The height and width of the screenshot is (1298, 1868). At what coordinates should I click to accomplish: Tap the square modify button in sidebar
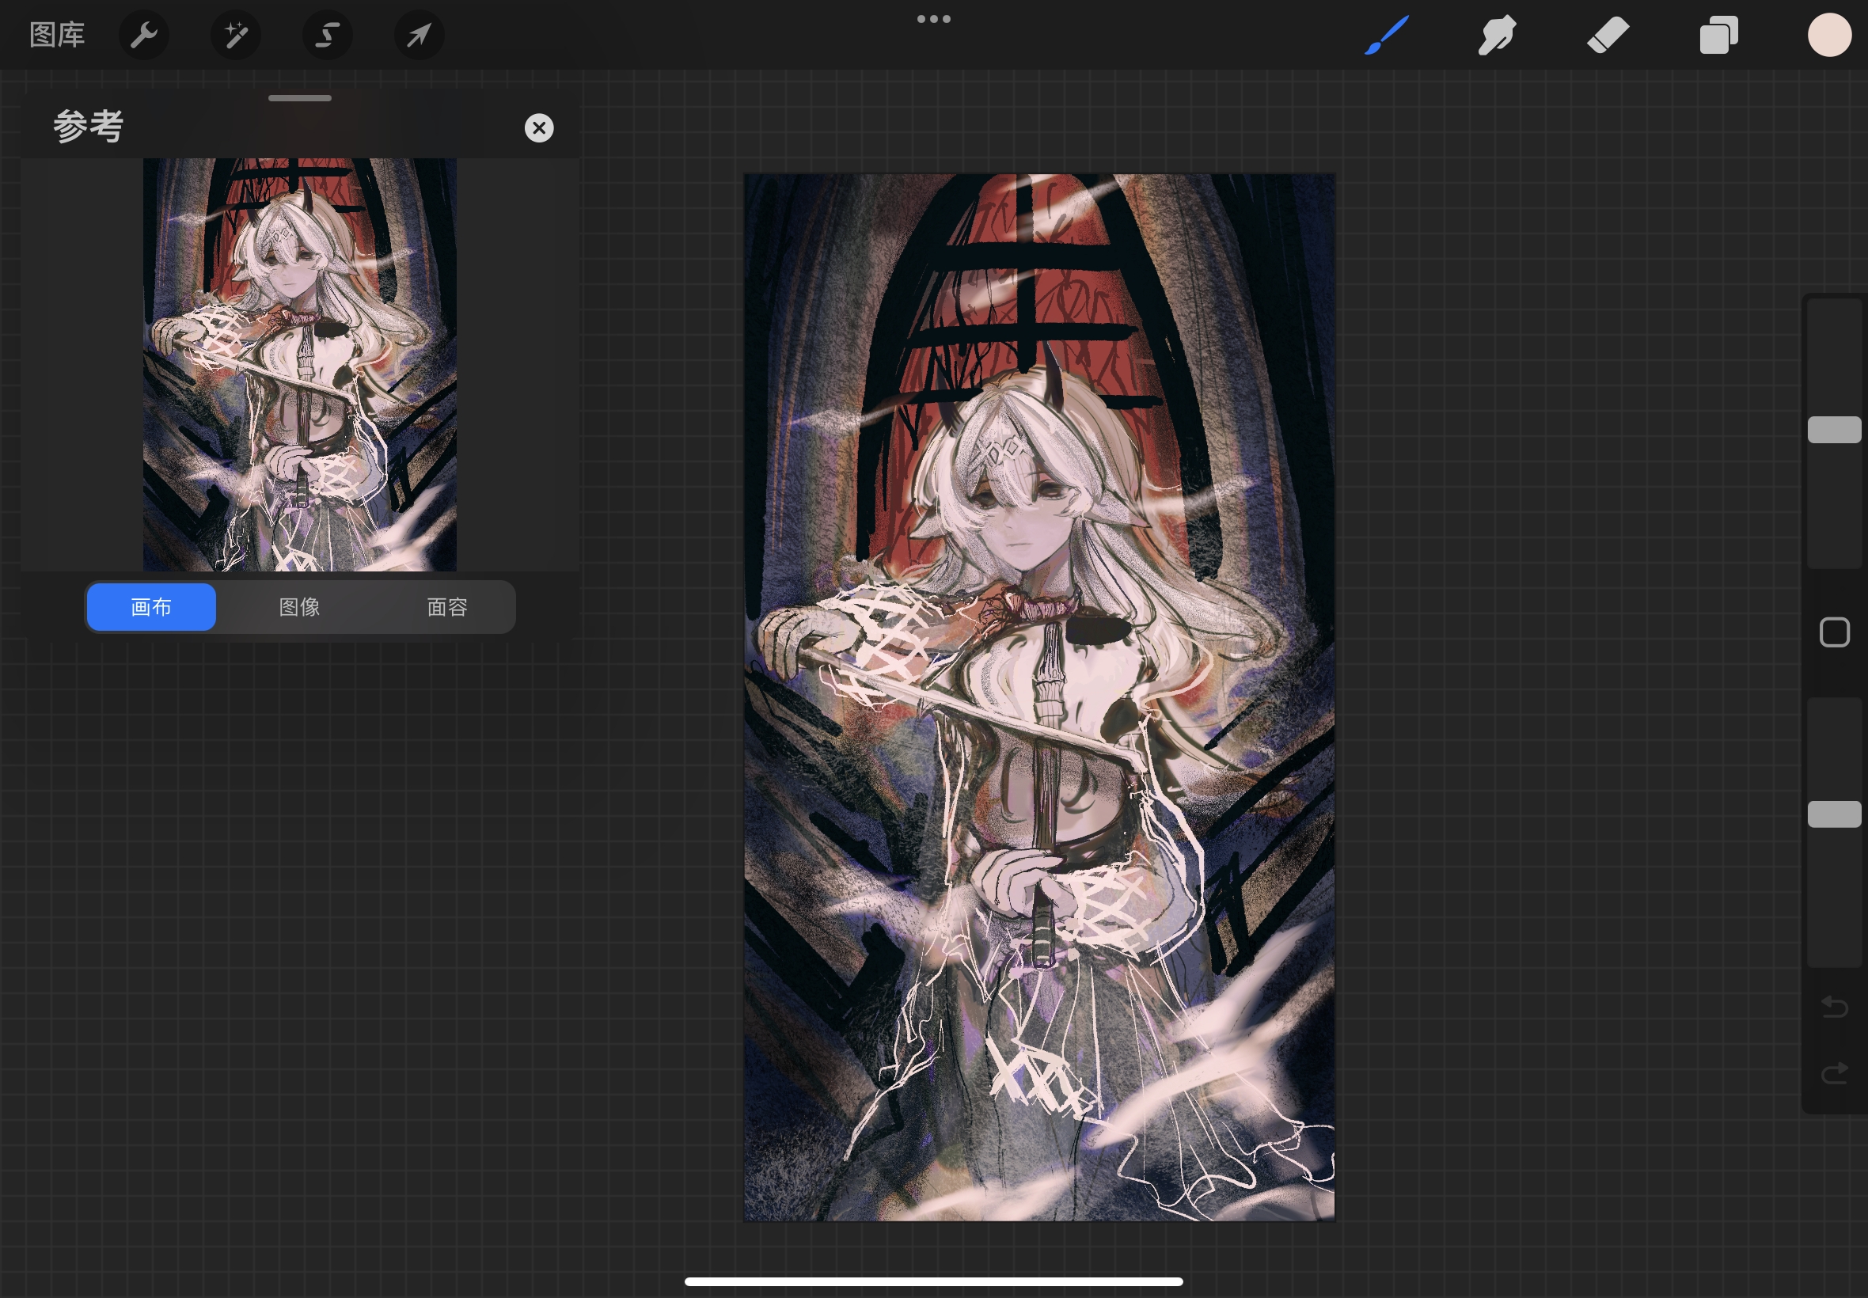pyautogui.click(x=1834, y=632)
